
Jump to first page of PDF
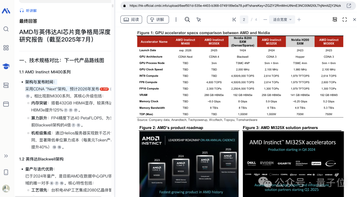234,20
